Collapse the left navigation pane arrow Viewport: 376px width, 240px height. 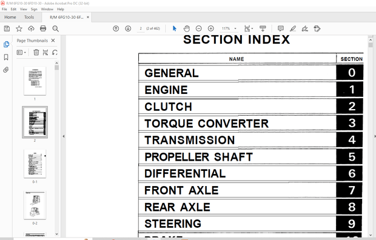point(64,136)
